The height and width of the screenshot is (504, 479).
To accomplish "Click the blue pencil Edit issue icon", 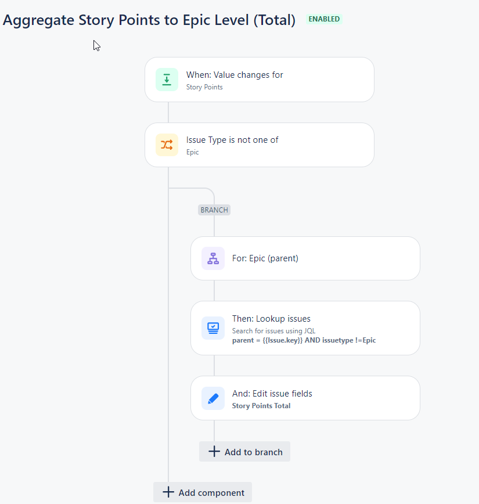I will click(x=213, y=398).
